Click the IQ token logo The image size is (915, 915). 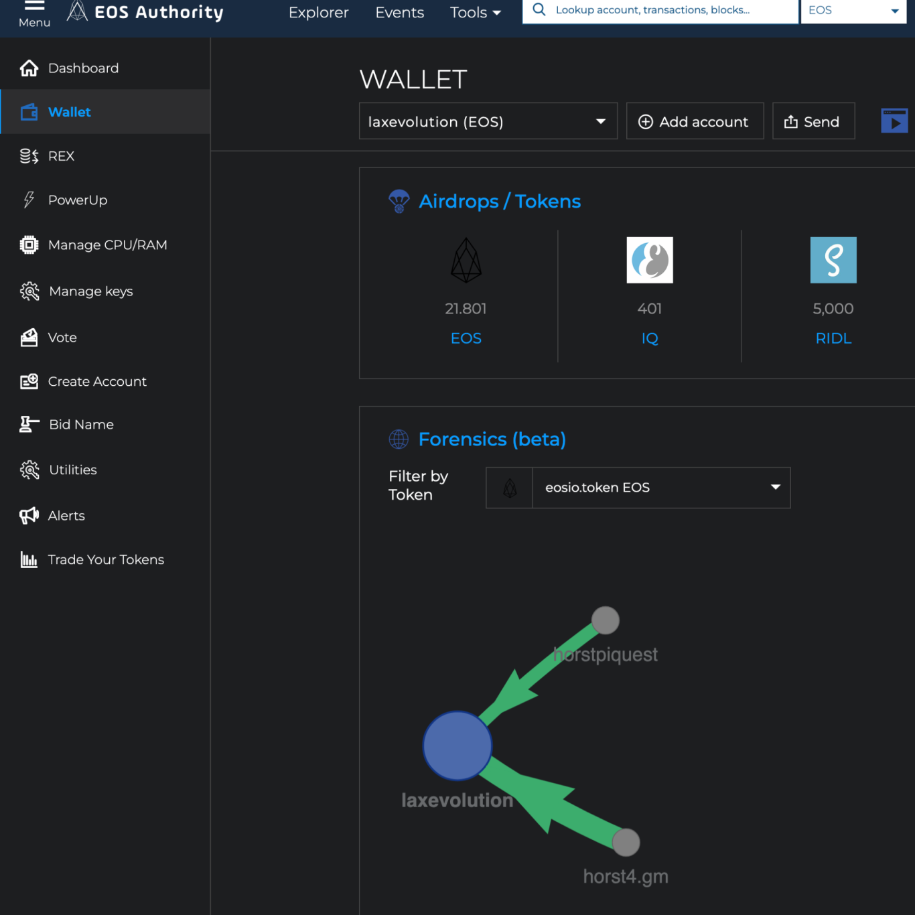pyautogui.click(x=650, y=260)
